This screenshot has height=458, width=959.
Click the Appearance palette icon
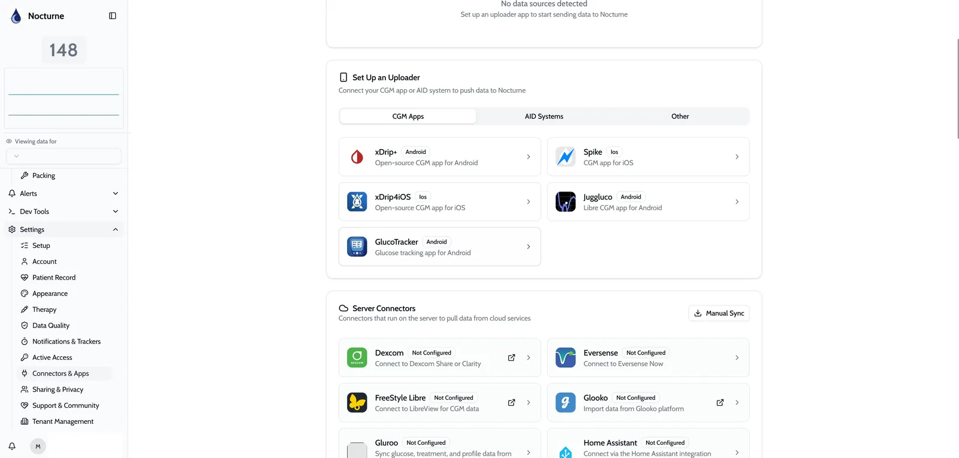(x=25, y=293)
